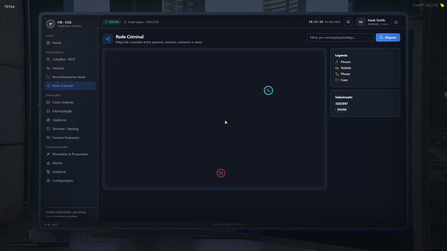Screen dimensions: 447x251
Task: Open Mandados & Procurados
Action: (x=70, y=154)
